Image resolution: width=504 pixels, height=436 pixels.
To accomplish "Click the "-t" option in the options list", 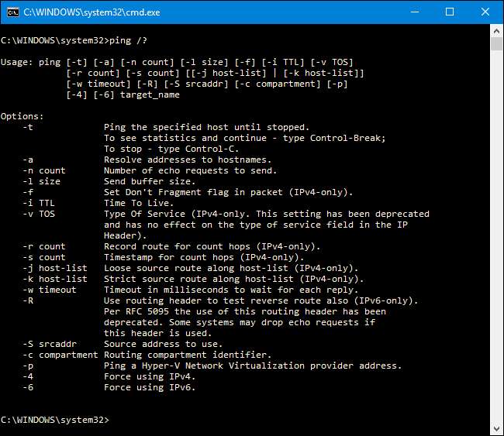I will click(x=28, y=127).
